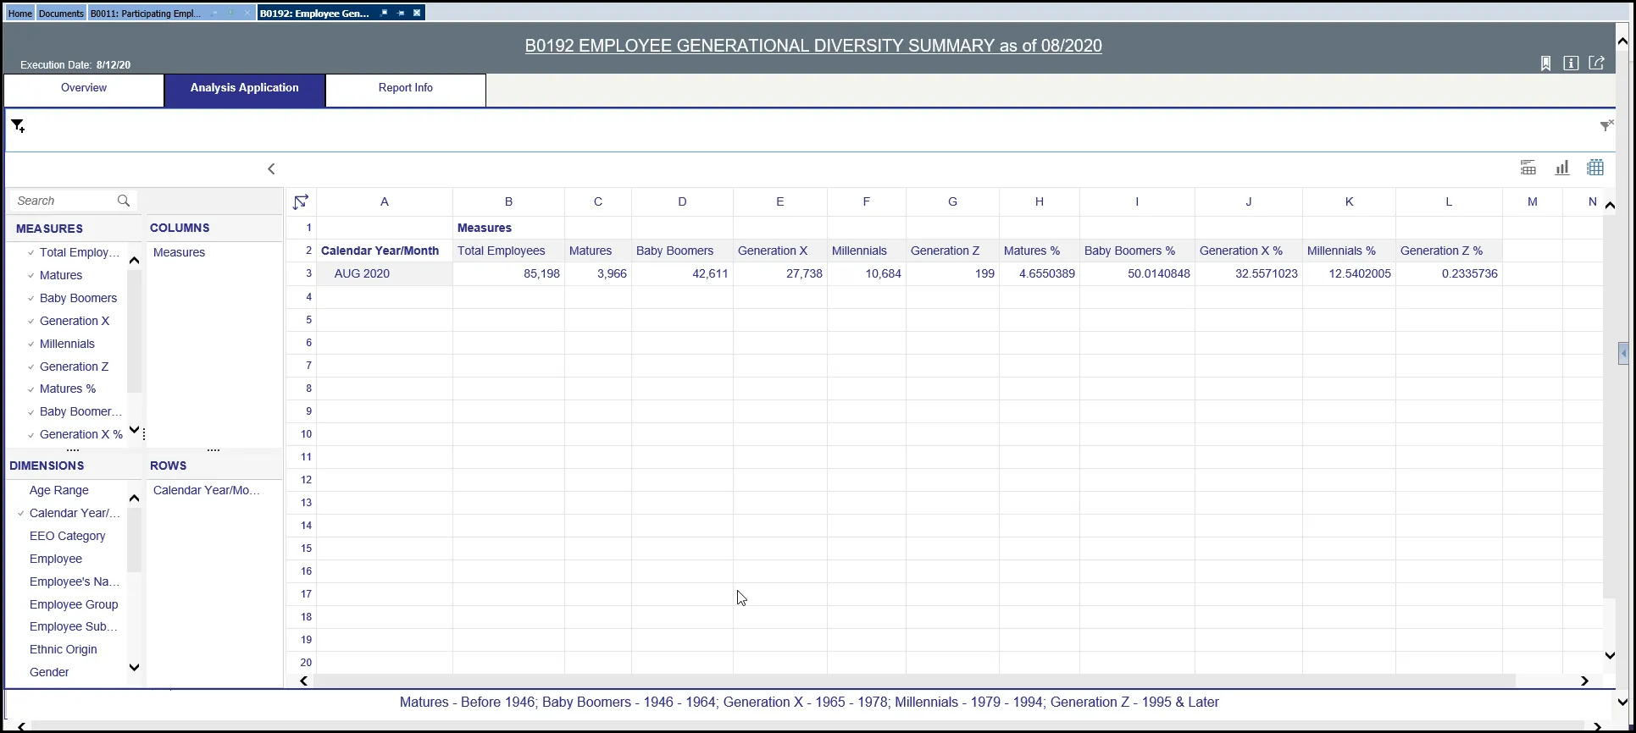Open the bookmark icon in header
This screenshot has width=1636, height=733.
1545,63
